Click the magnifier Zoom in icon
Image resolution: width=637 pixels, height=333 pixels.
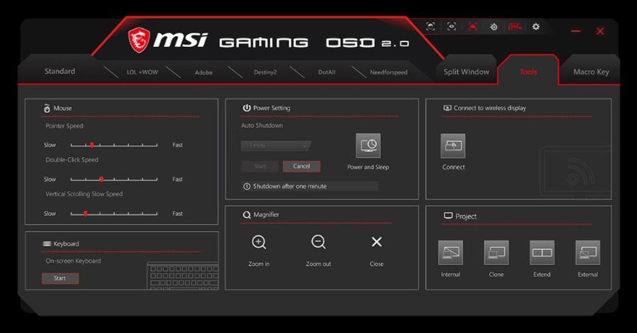click(x=259, y=242)
